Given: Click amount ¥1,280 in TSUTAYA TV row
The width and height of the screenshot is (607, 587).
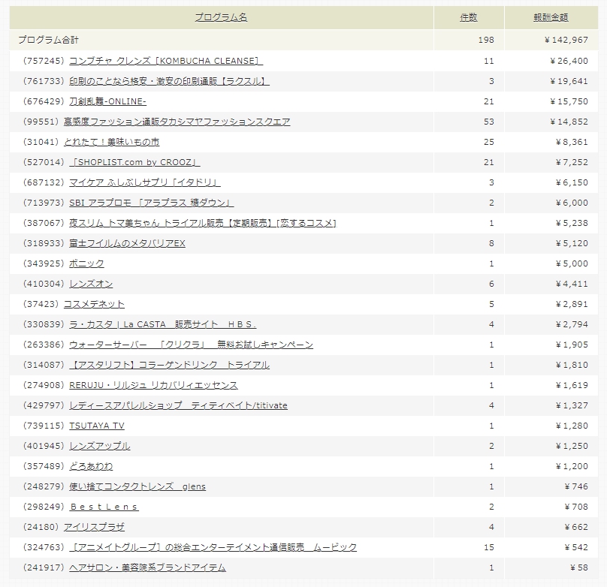Looking at the screenshot, I should point(572,426).
